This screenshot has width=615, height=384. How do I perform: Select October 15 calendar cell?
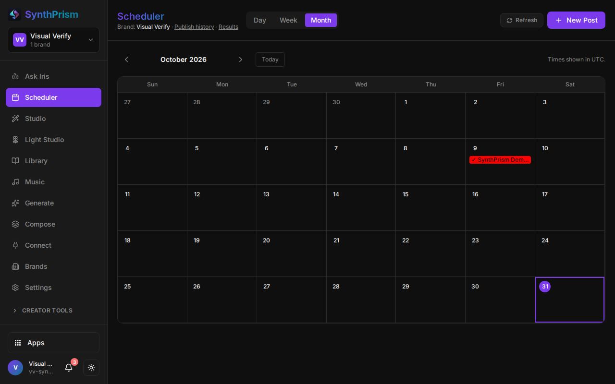click(x=430, y=208)
